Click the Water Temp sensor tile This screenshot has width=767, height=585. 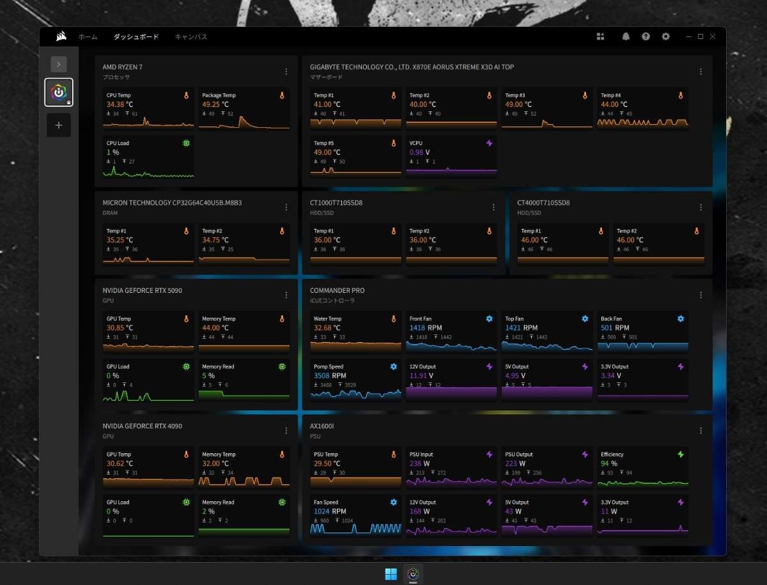click(x=355, y=332)
